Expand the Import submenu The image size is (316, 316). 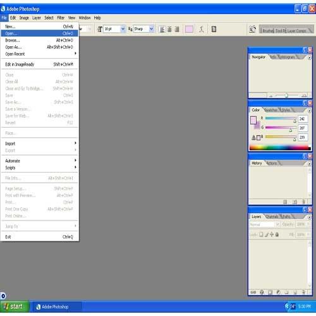(x=39, y=143)
